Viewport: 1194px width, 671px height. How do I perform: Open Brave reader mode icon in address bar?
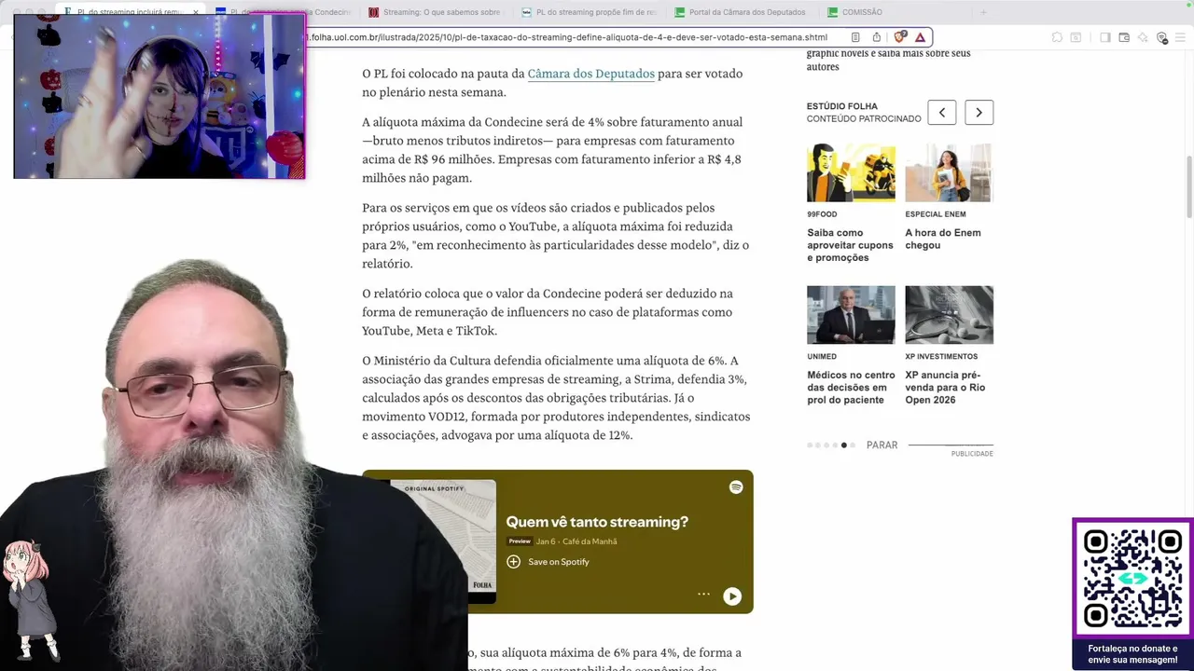[x=855, y=37]
